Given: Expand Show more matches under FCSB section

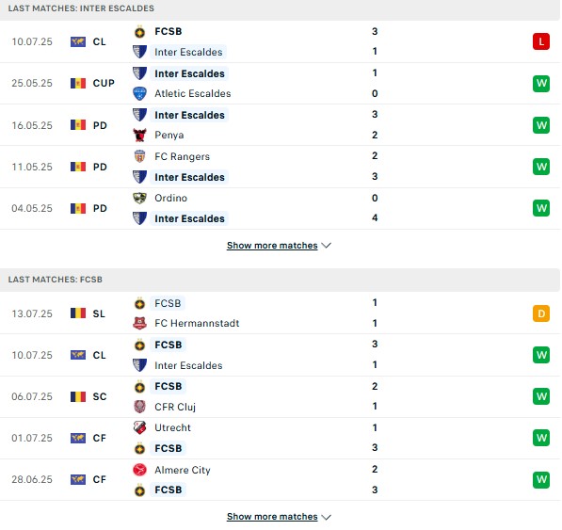Looking at the screenshot, I should 272,517.
